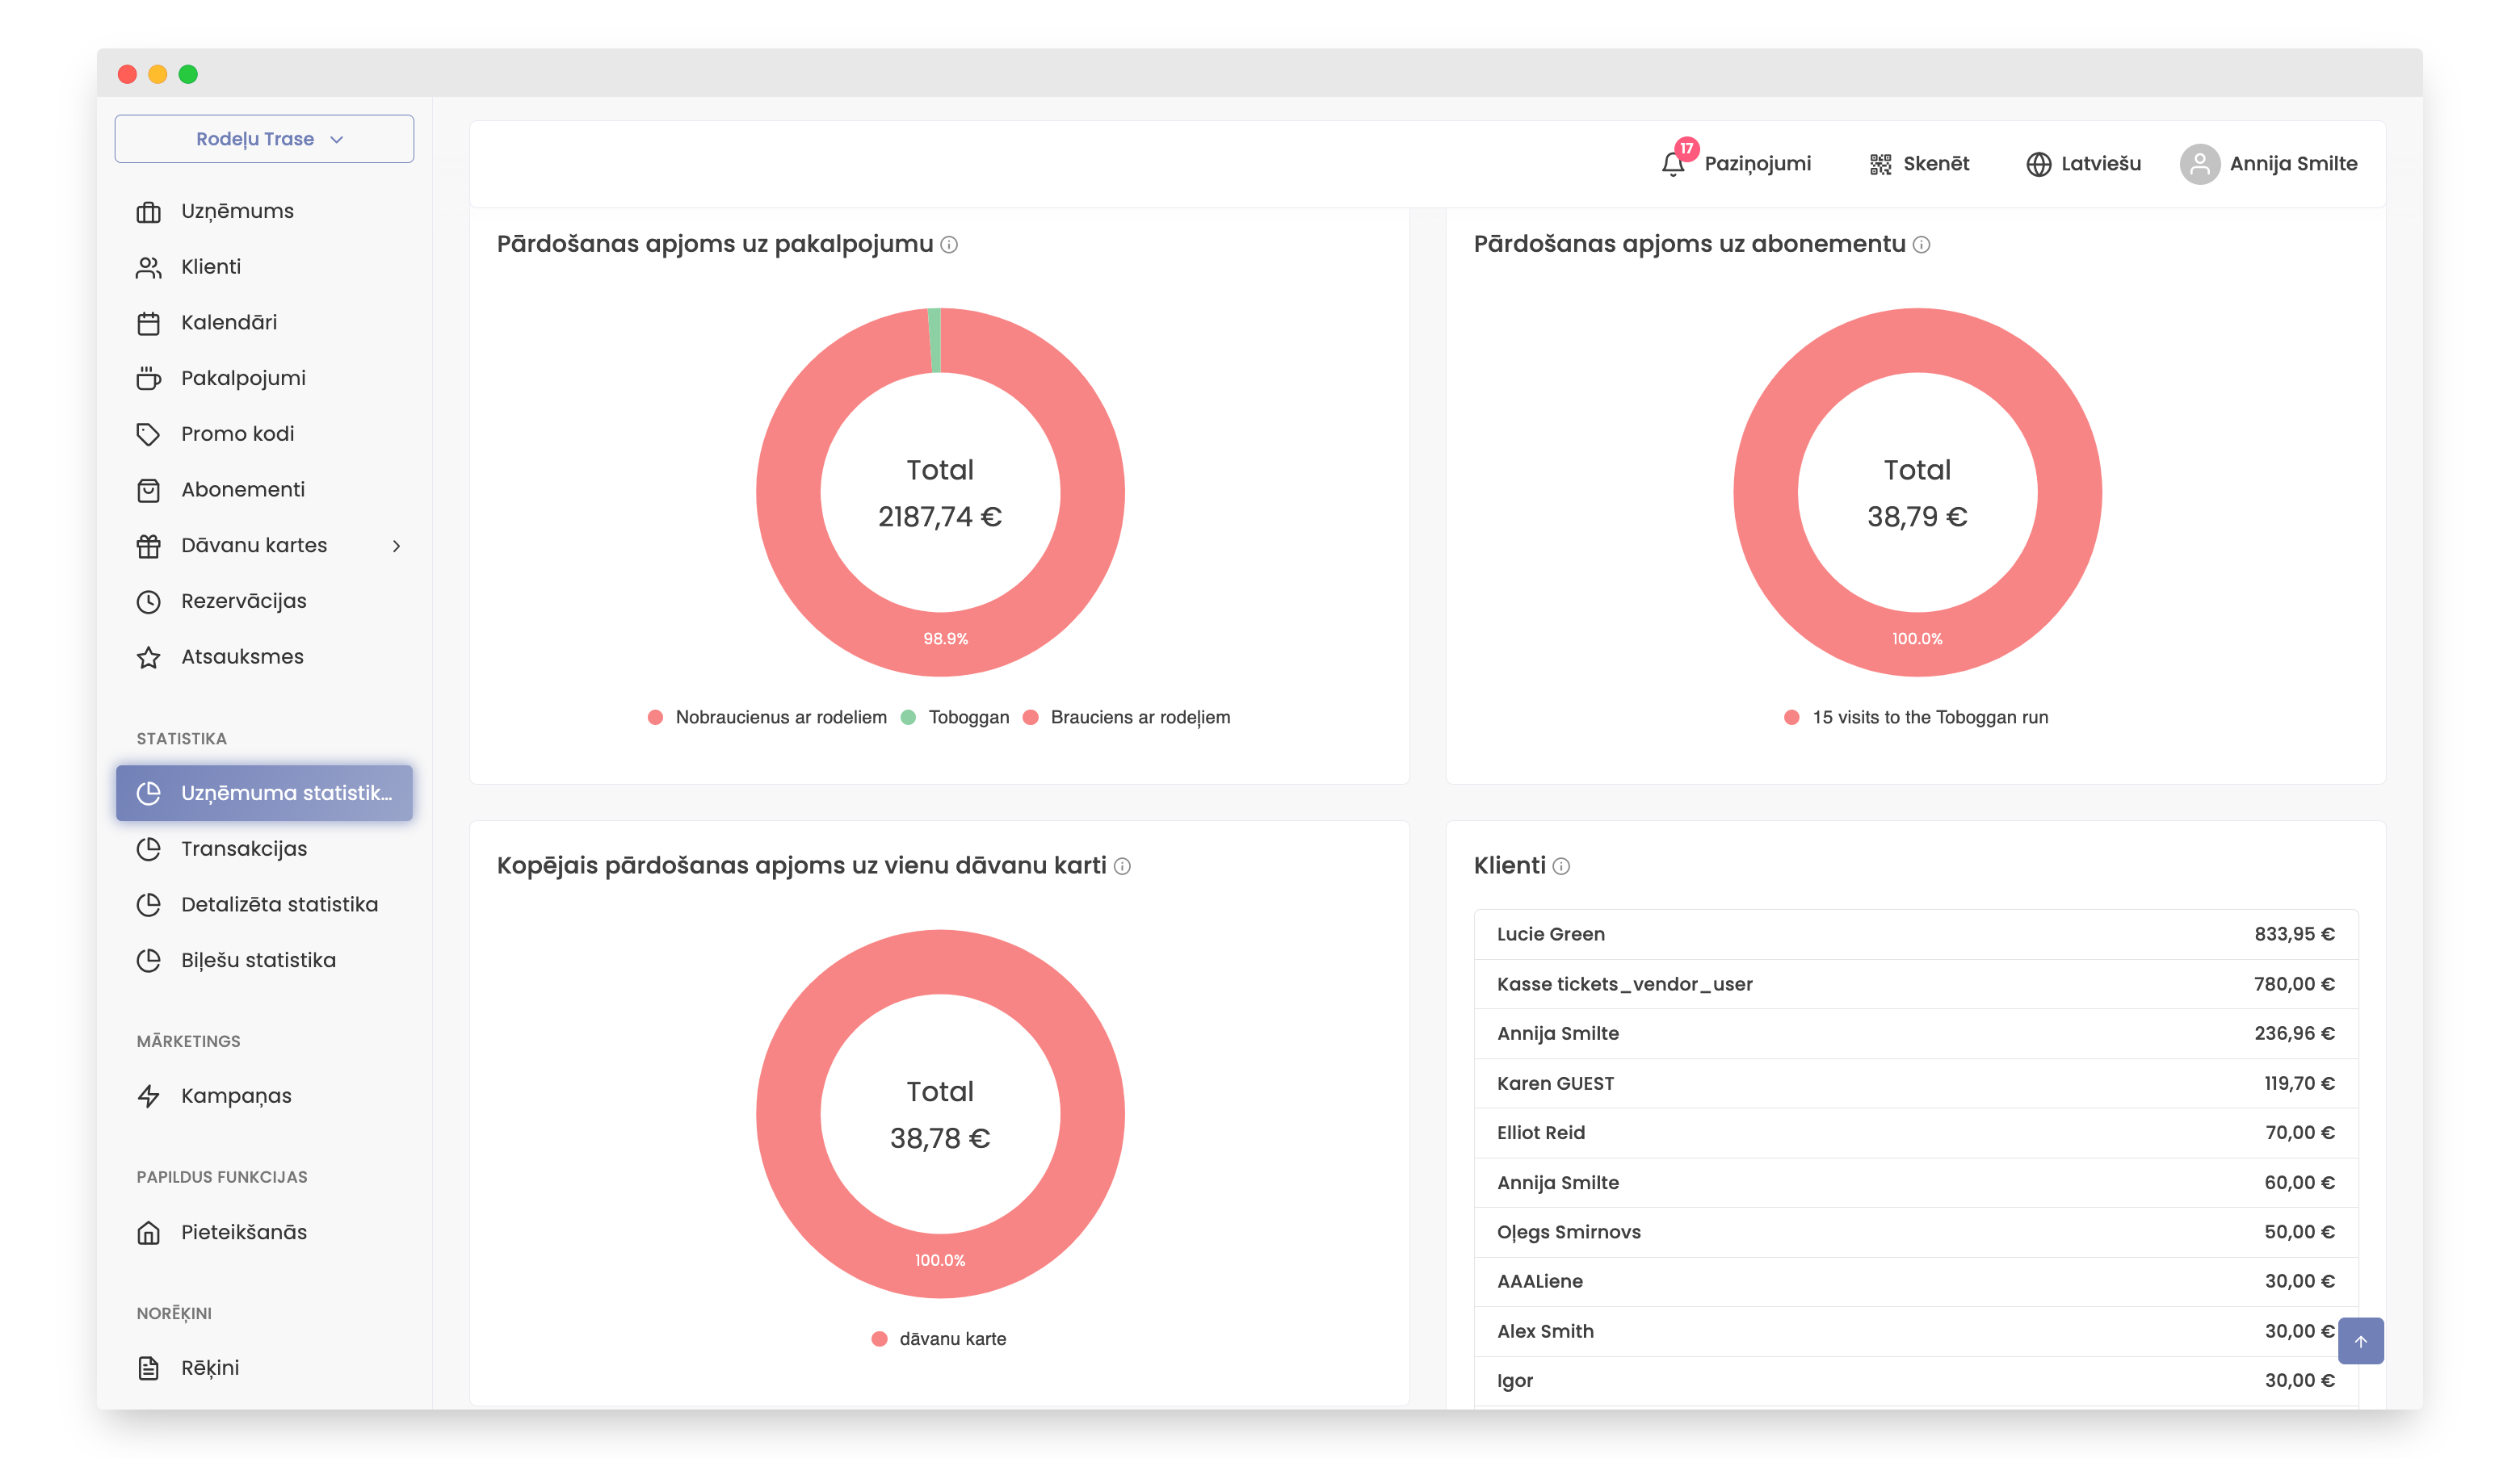2520x1458 pixels.
Task: Open the Rodeļu Trase company dropdown
Action: point(264,139)
